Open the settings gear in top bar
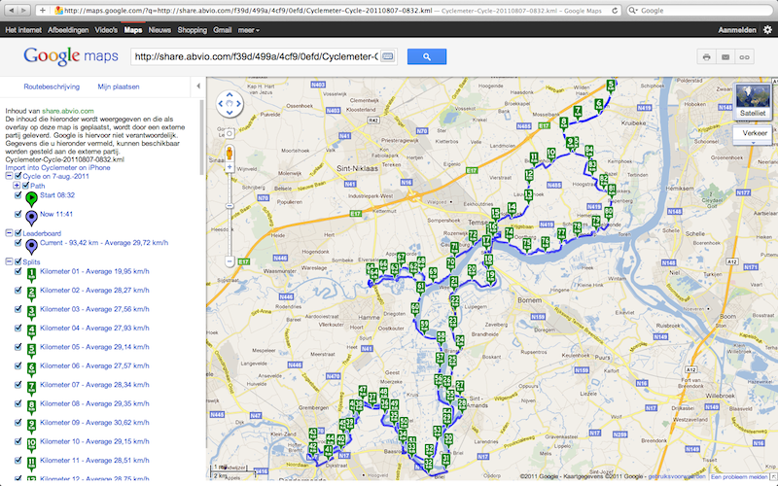This screenshot has width=778, height=486. (767, 30)
